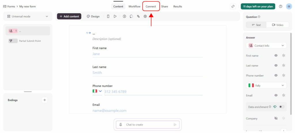Click the Email input field

(147, 111)
